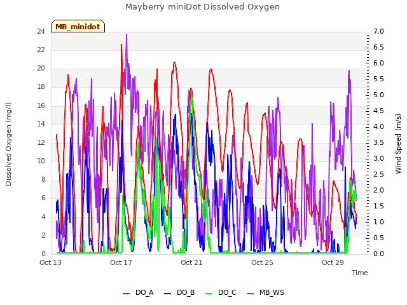Click the 2.0 value on right axis
The width and height of the screenshot is (407, 305).
(379, 190)
